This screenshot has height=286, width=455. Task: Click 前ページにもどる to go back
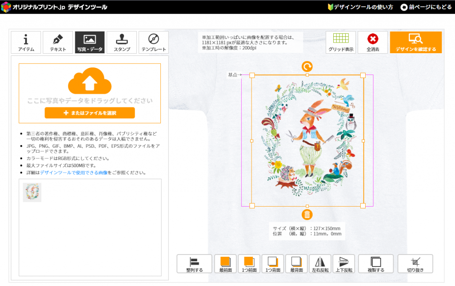tap(426, 7)
